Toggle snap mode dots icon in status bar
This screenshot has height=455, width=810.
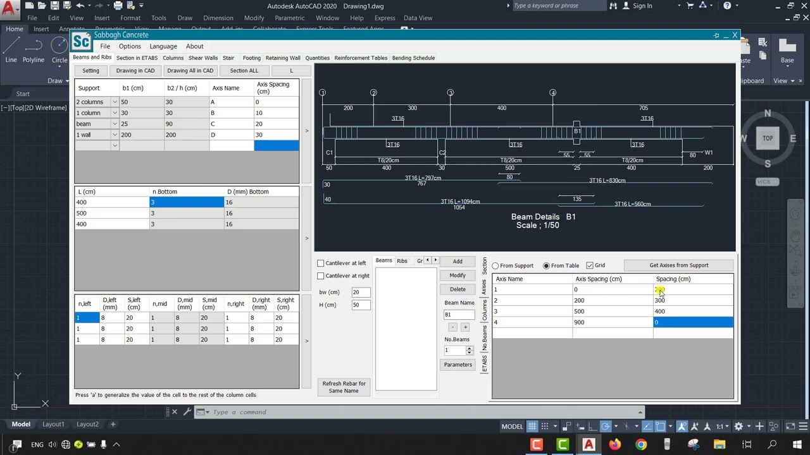coord(545,426)
